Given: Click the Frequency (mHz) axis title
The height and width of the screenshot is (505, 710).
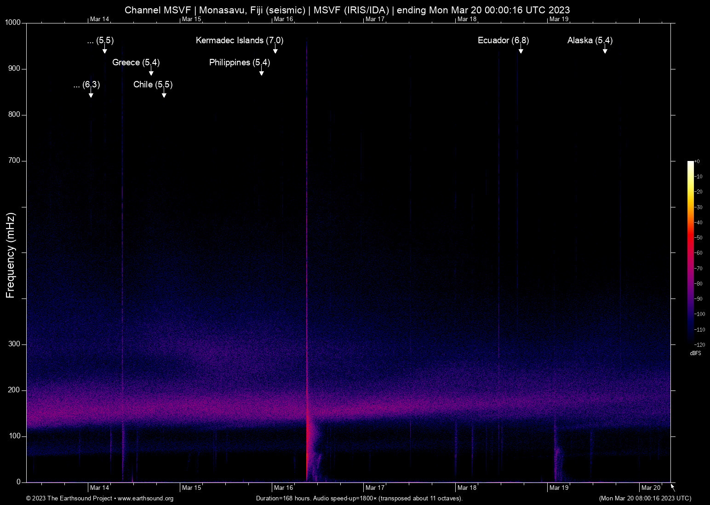Looking at the screenshot, I should (11, 255).
